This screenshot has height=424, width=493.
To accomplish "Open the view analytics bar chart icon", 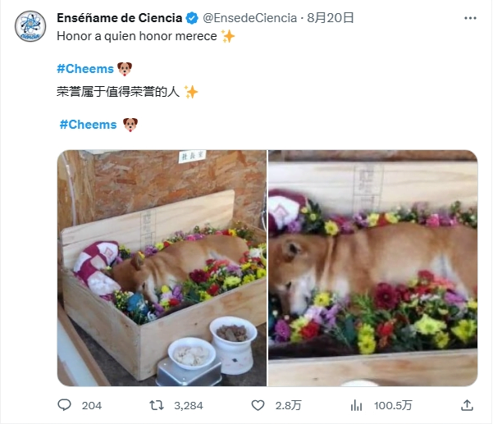I will [x=356, y=405].
